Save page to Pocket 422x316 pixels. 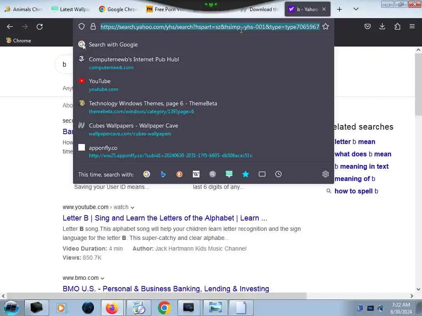(368, 26)
